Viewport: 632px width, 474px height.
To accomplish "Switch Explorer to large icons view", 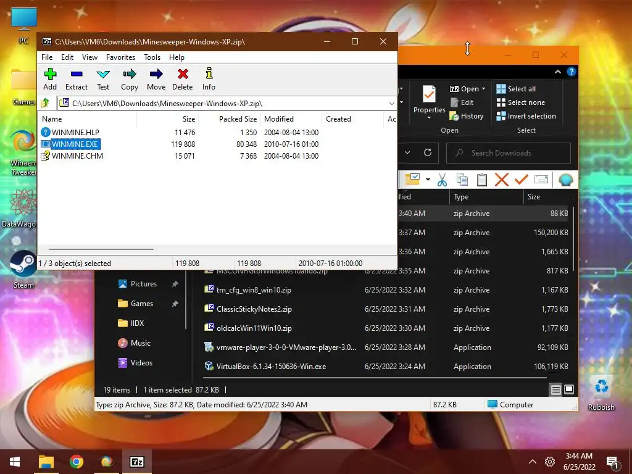I will (568, 389).
